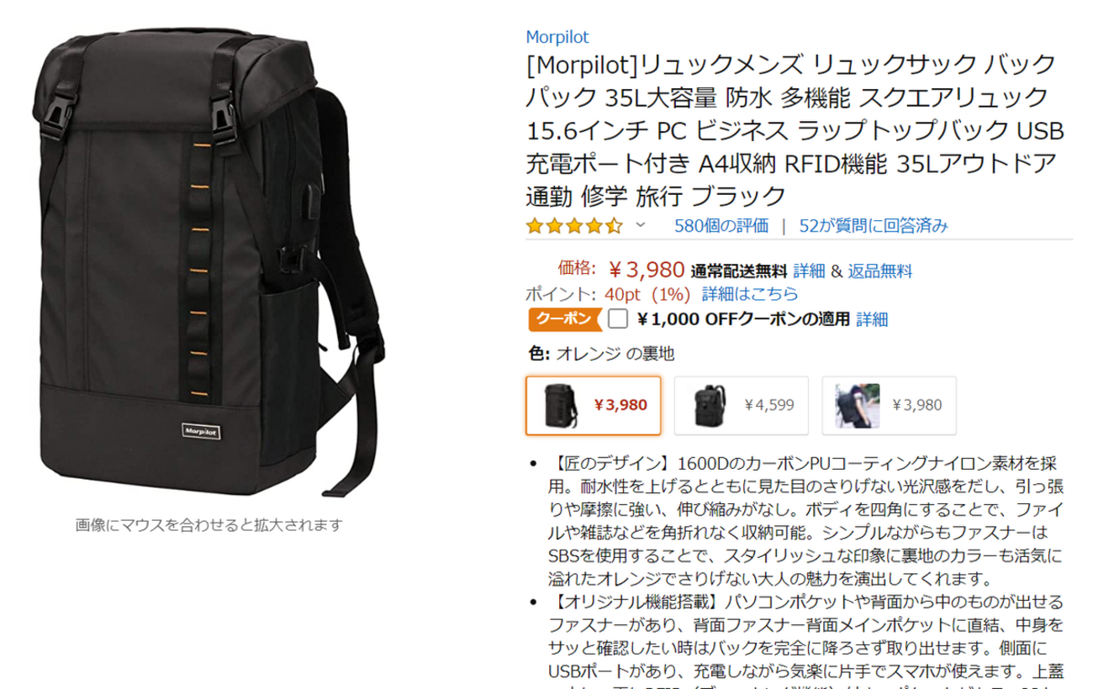Choose the third variant with model photo
This screenshot has height=689, width=1093.
[x=890, y=405]
